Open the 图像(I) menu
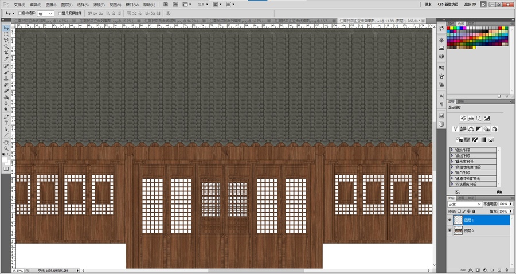 tap(51, 5)
